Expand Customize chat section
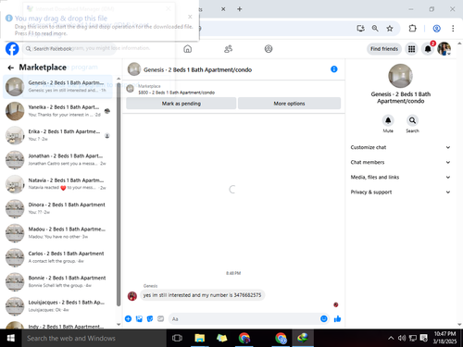The height and width of the screenshot is (347, 463). [x=400, y=147]
